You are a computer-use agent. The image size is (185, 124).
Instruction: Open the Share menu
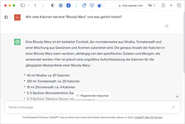click(x=163, y=5)
